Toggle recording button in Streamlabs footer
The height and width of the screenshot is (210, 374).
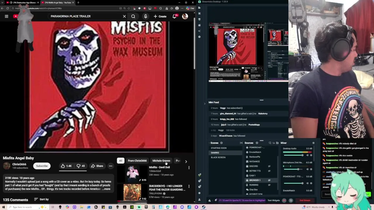click(x=284, y=200)
